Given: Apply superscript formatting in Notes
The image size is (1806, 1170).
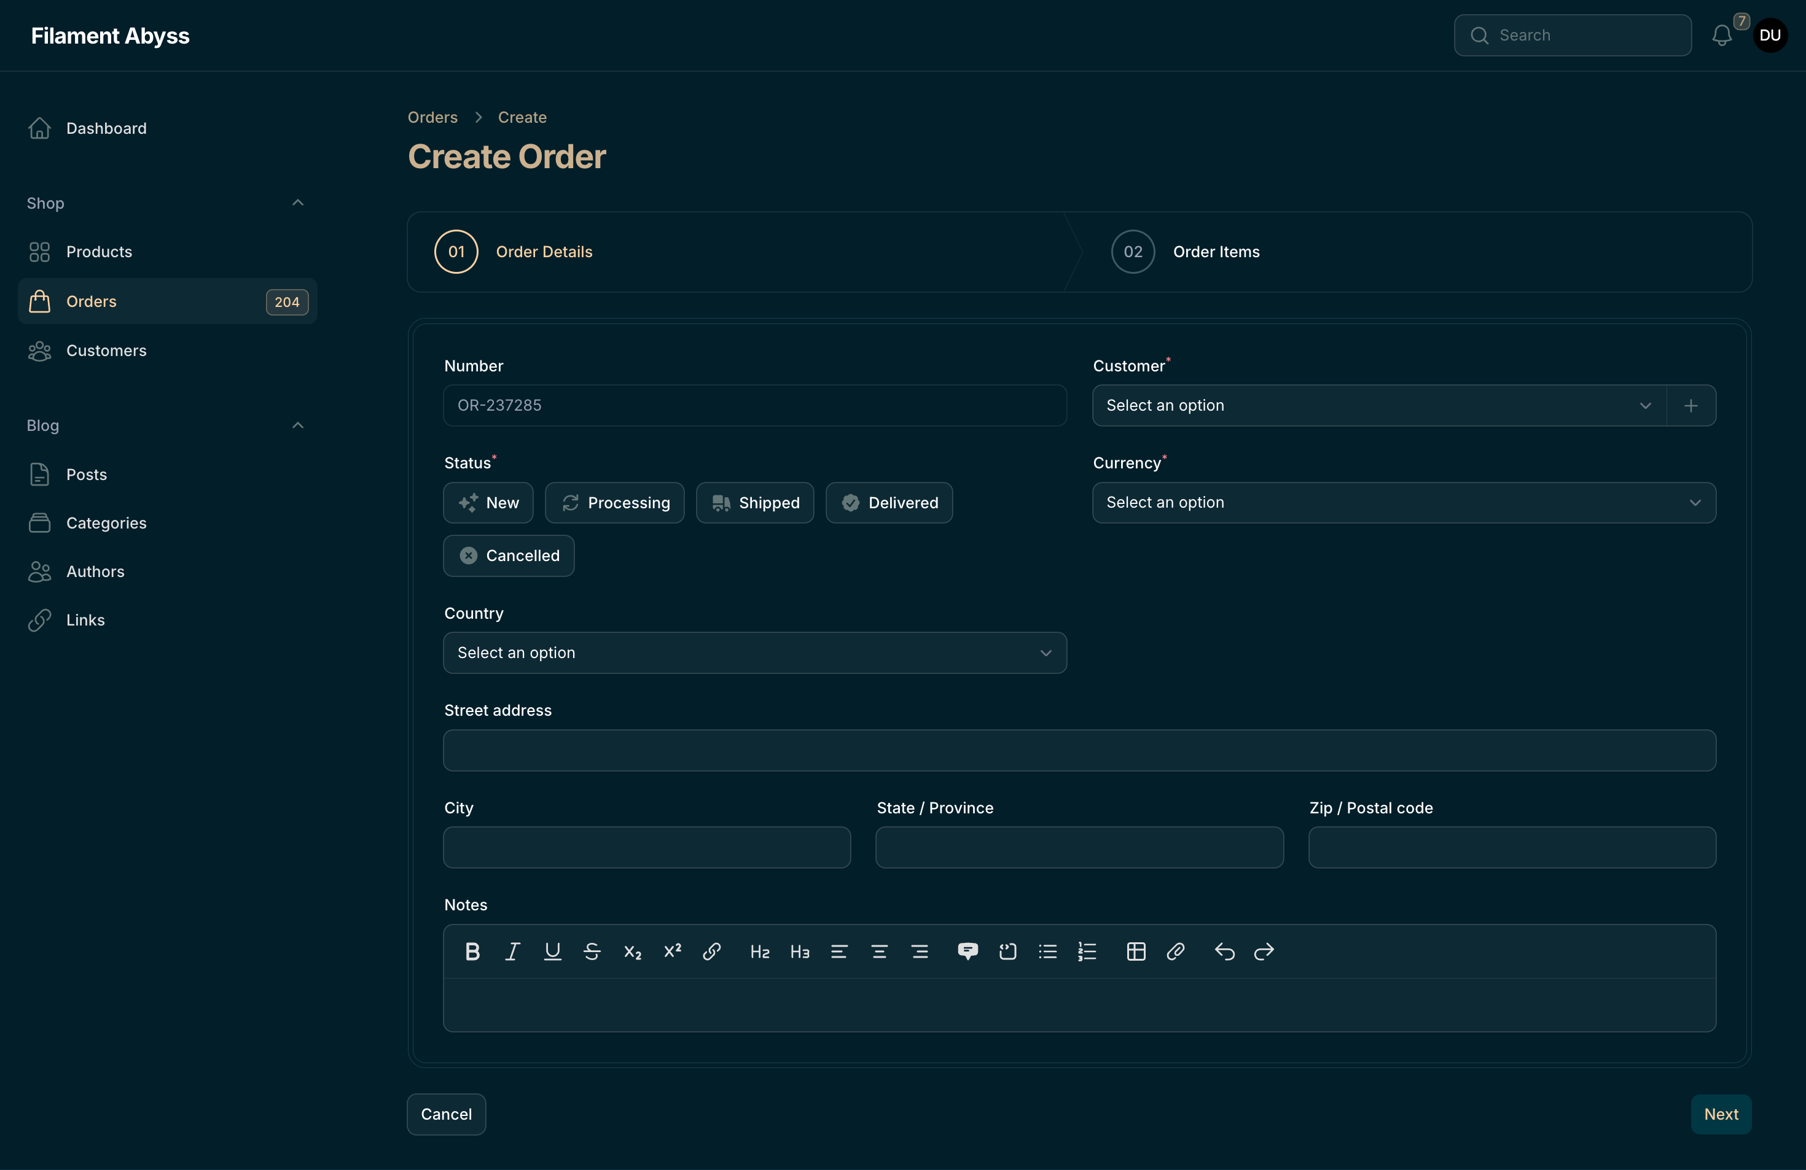Looking at the screenshot, I should click(671, 951).
